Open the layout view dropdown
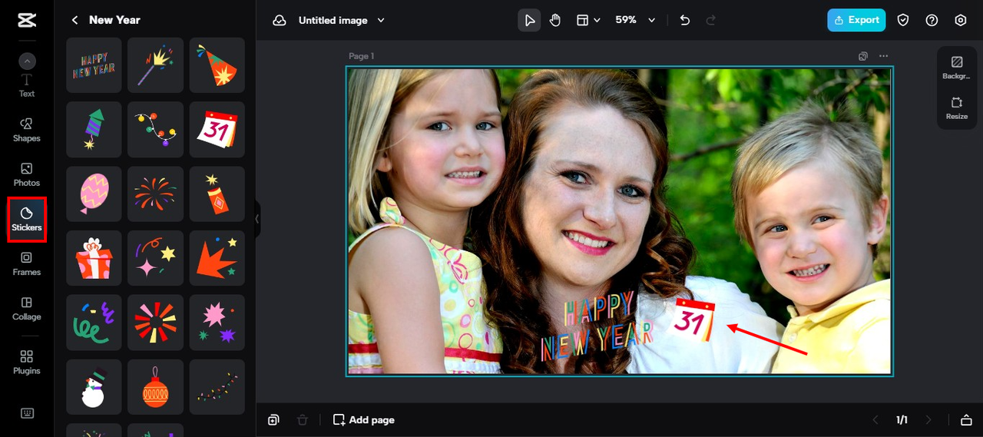 [588, 20]
